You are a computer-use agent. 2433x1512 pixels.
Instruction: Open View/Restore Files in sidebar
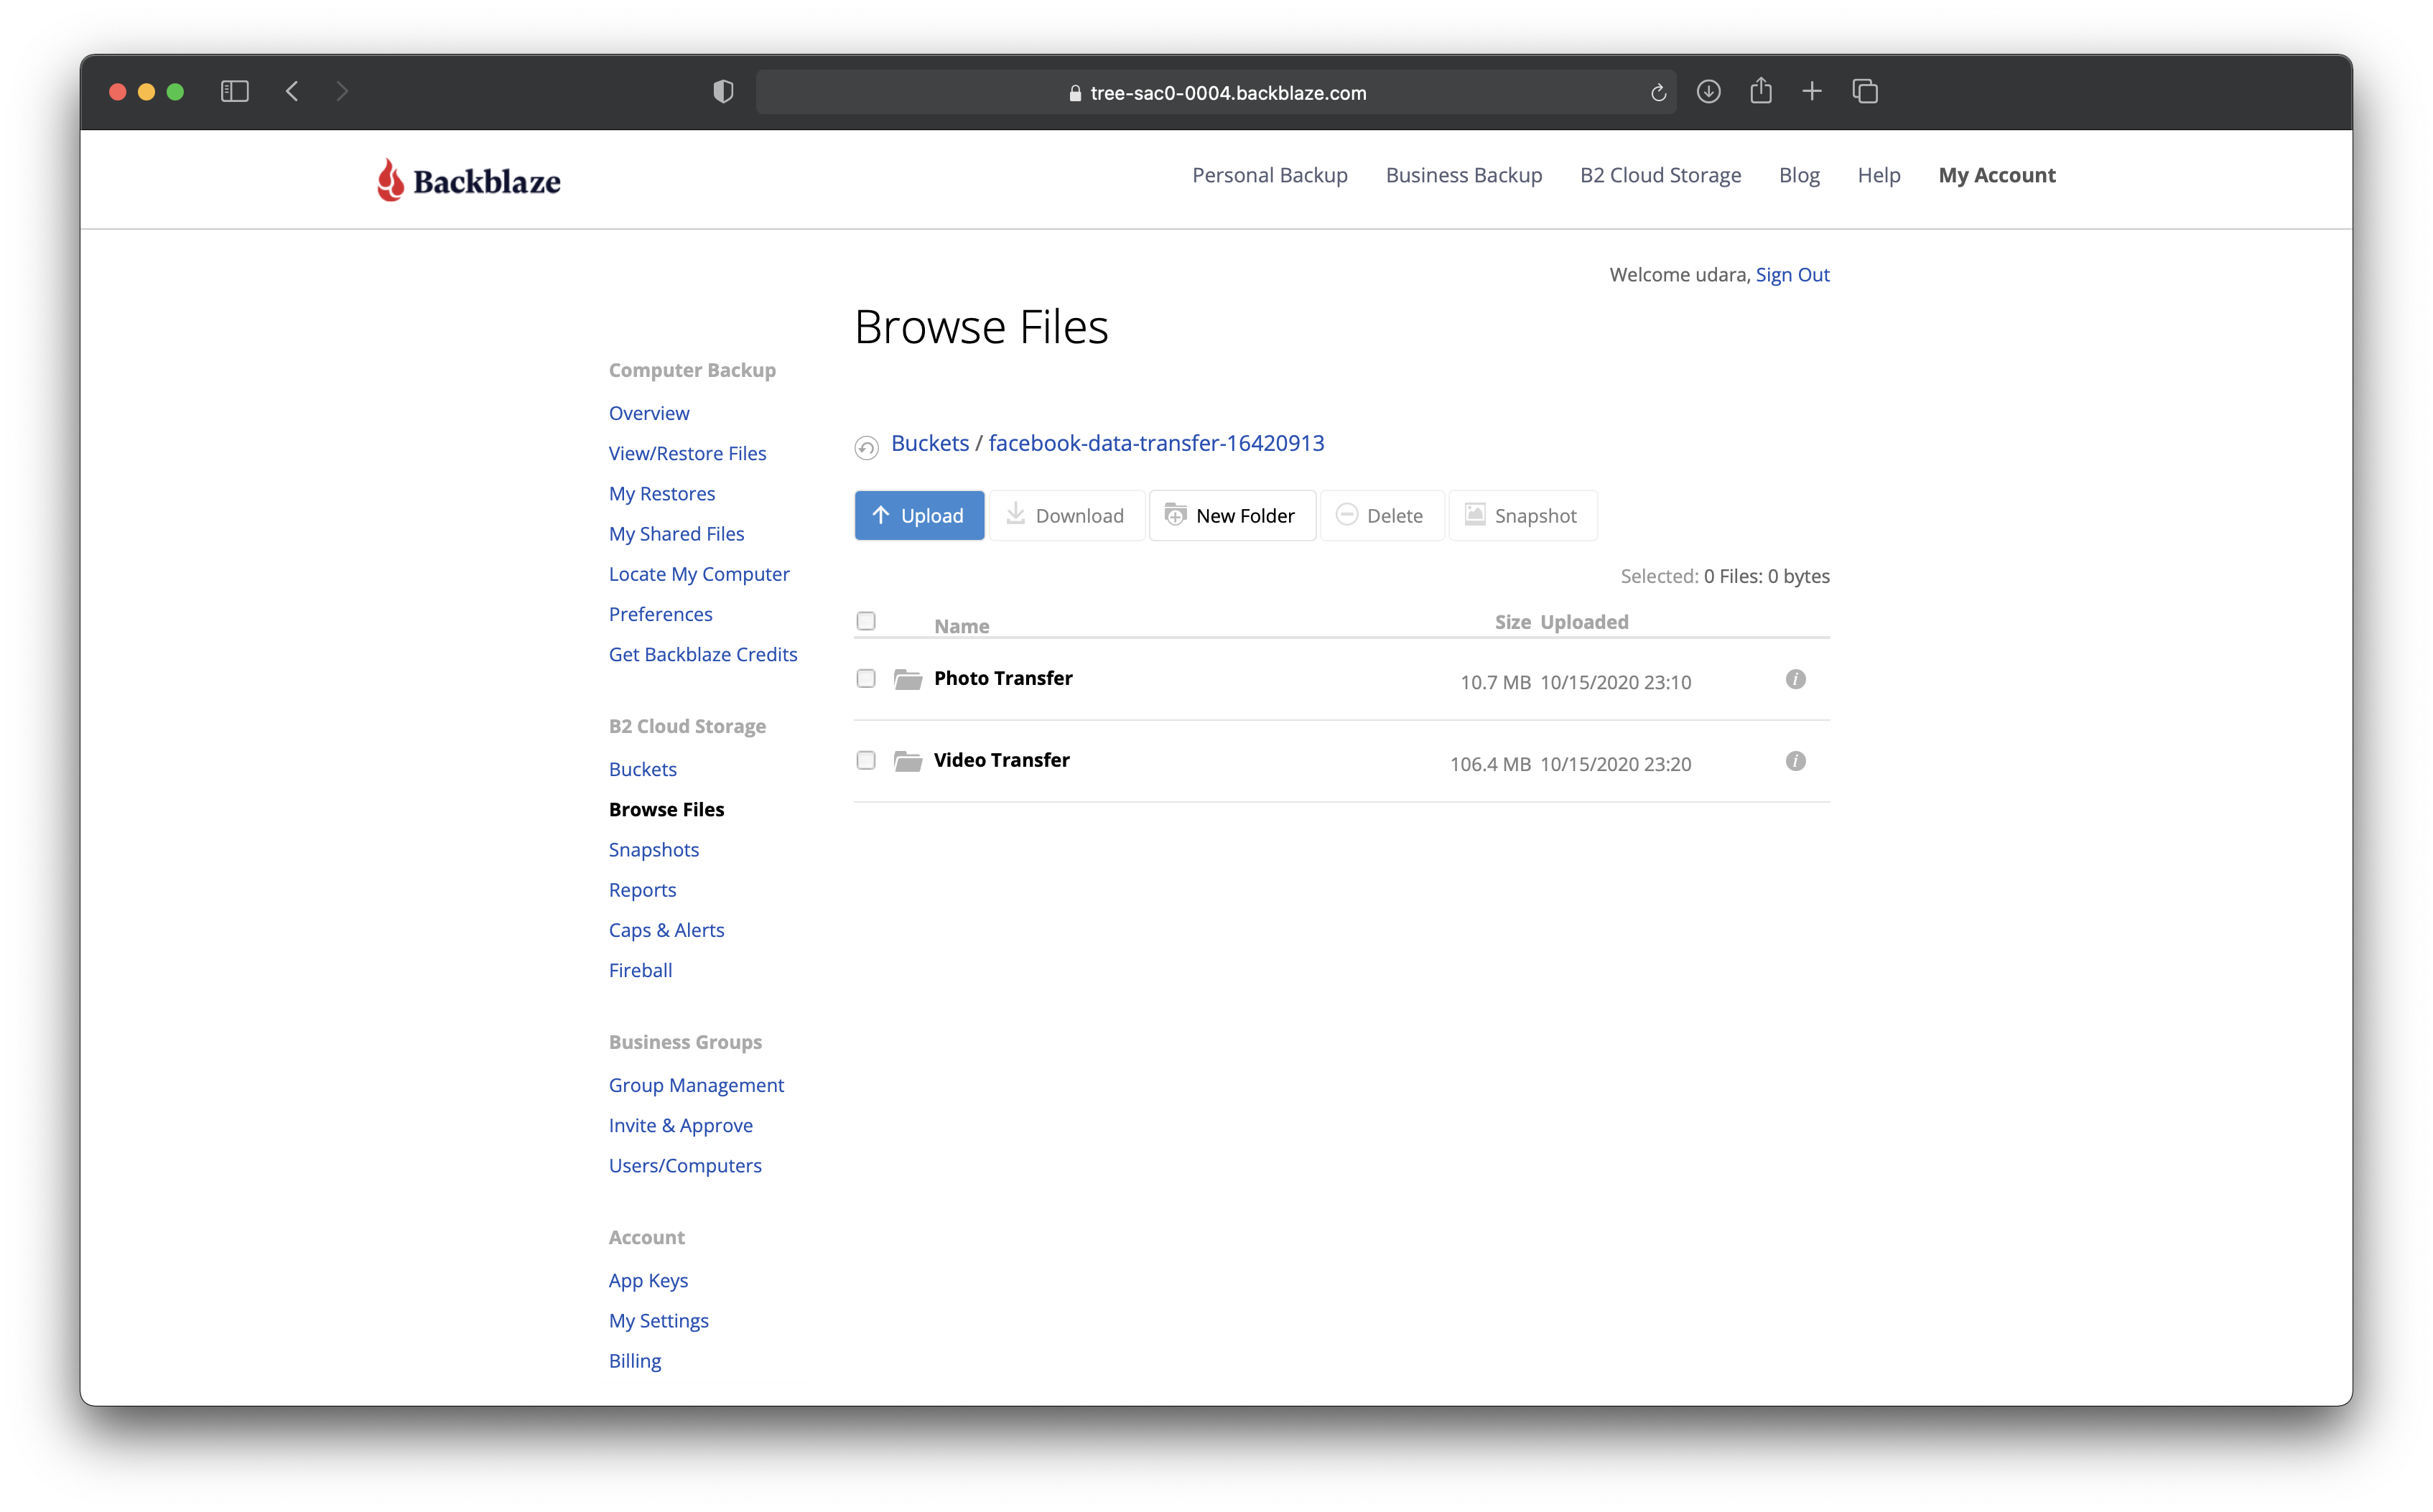(x=687, y=453)
